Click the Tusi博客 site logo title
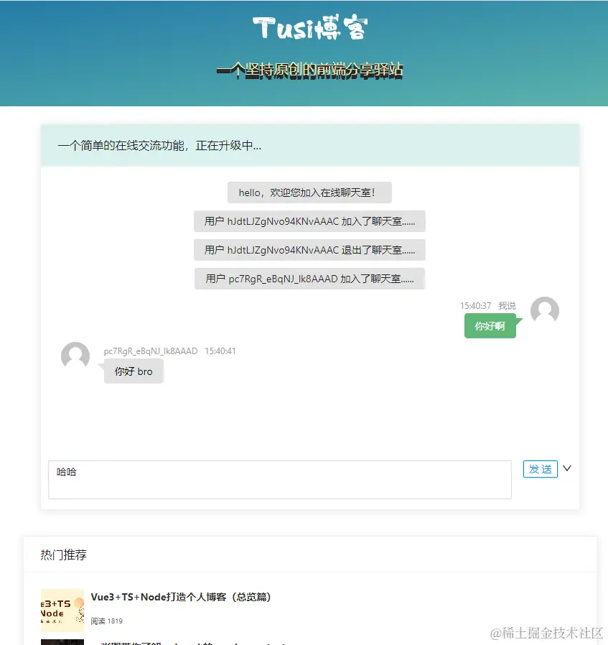This screenshot has width=608, height=645. pyautogui.click(x=310, y=27)
